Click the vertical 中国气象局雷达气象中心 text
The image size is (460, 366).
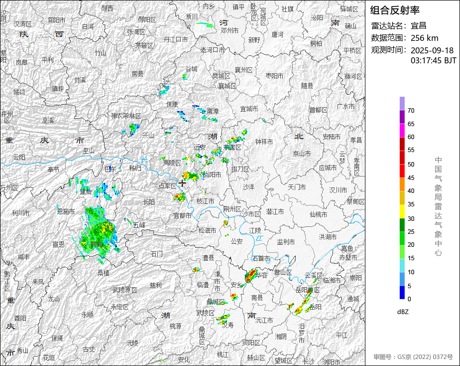click(x=438, y=206)
